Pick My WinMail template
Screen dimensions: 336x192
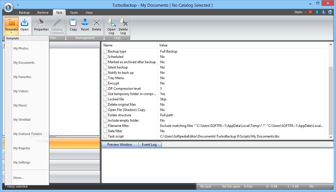(x=27, y=120)
